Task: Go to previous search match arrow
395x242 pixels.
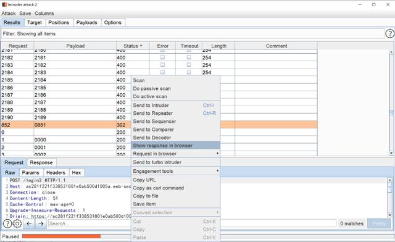Action: click(29, 223)
